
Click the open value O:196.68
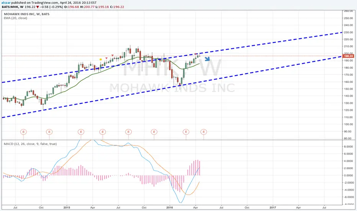pyautogui.click(x=72, y=7)
